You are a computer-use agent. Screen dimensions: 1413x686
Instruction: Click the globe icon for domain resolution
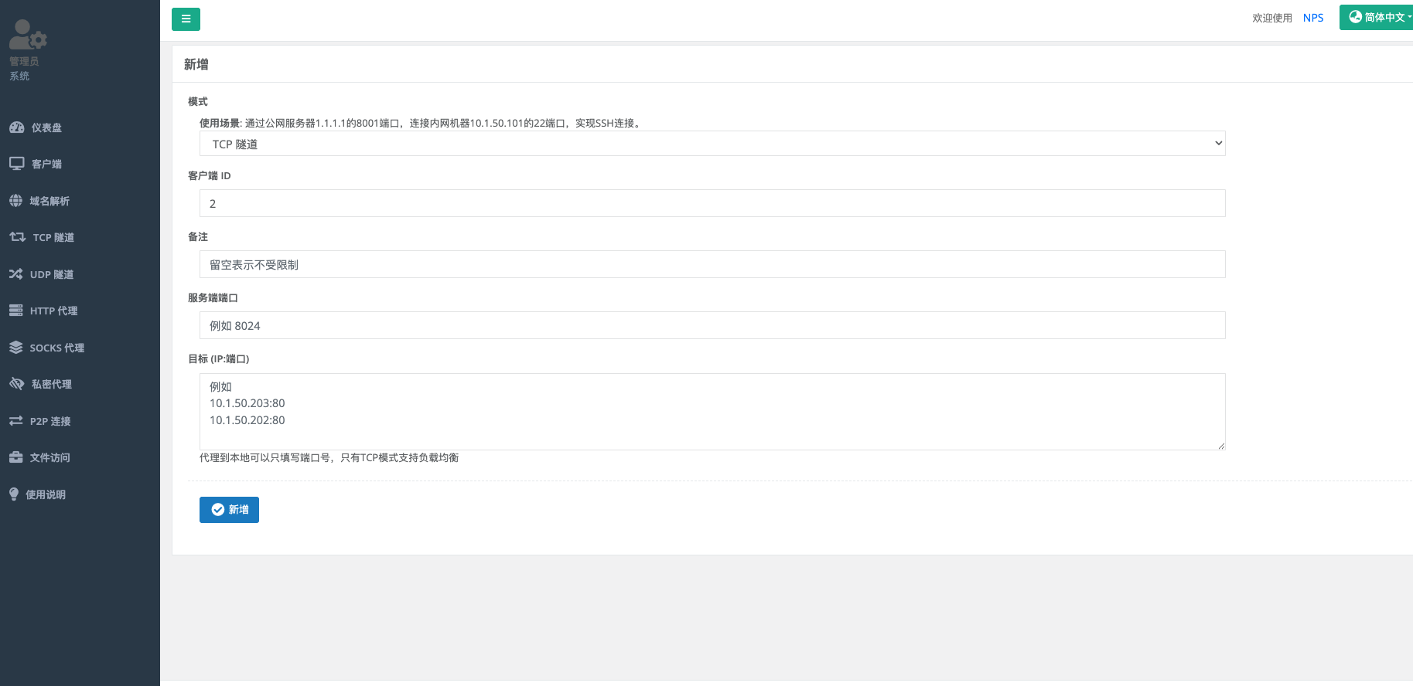point(15,201)
